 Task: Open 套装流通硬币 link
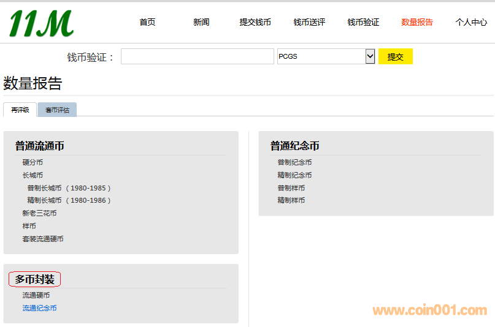coord(43,239)
